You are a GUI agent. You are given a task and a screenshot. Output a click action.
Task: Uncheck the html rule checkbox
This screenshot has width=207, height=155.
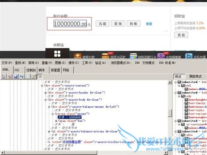click(183, 86)
